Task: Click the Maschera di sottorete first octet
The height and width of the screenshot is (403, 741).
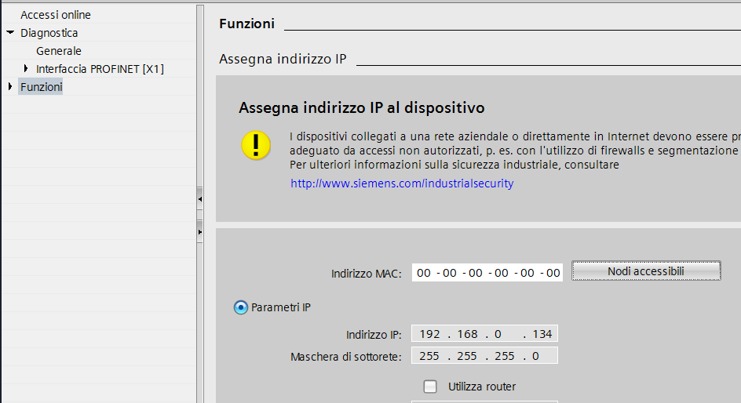Action: (x=429, y=356)
